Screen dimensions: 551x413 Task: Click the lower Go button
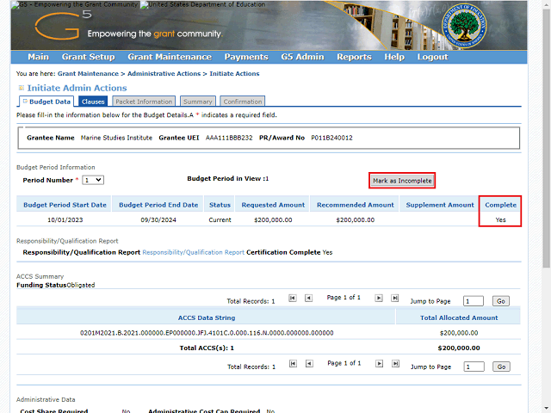[x=501, y=367]
